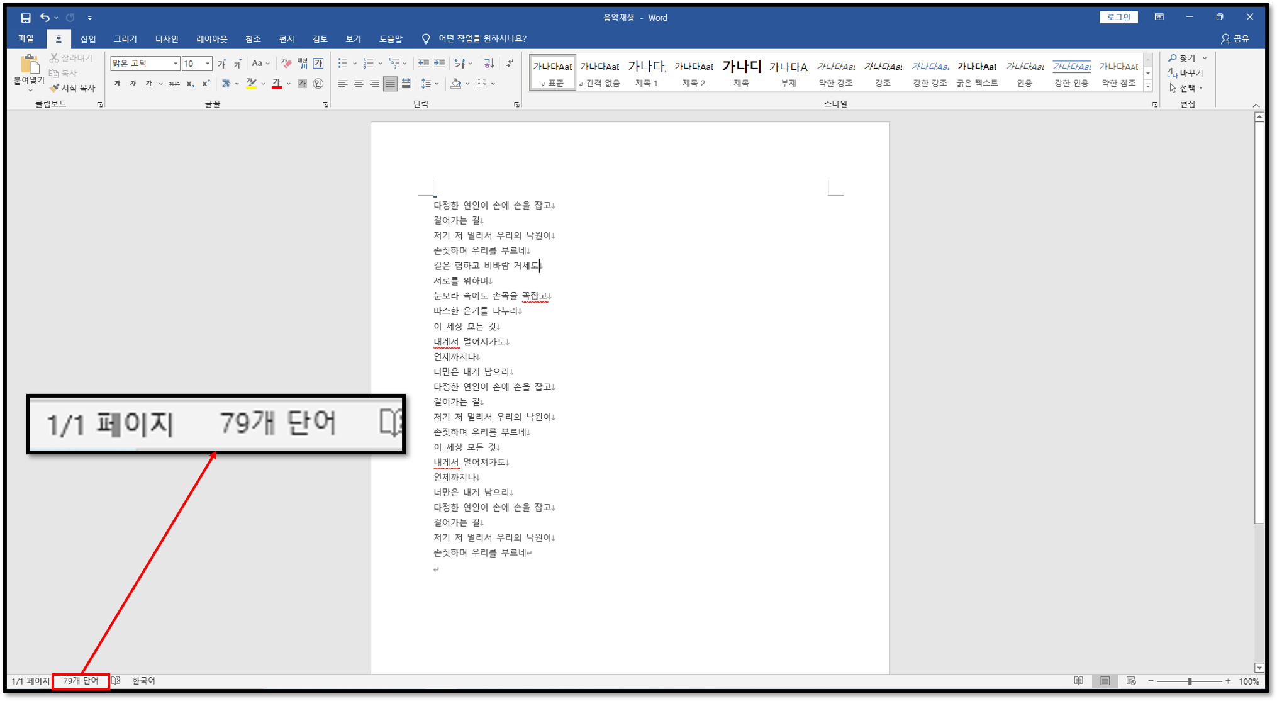
Task: Click the paste (붙여넣기) clipboard icon
Action: click(29, 64)
